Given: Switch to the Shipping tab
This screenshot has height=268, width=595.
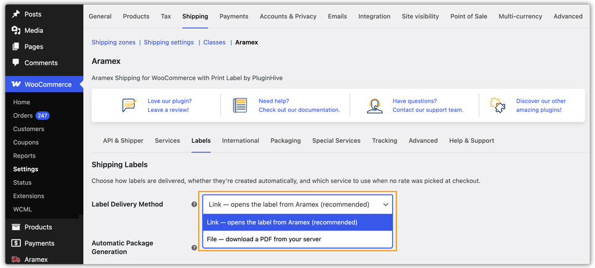Looking at the screenshot, I should 195,16.
